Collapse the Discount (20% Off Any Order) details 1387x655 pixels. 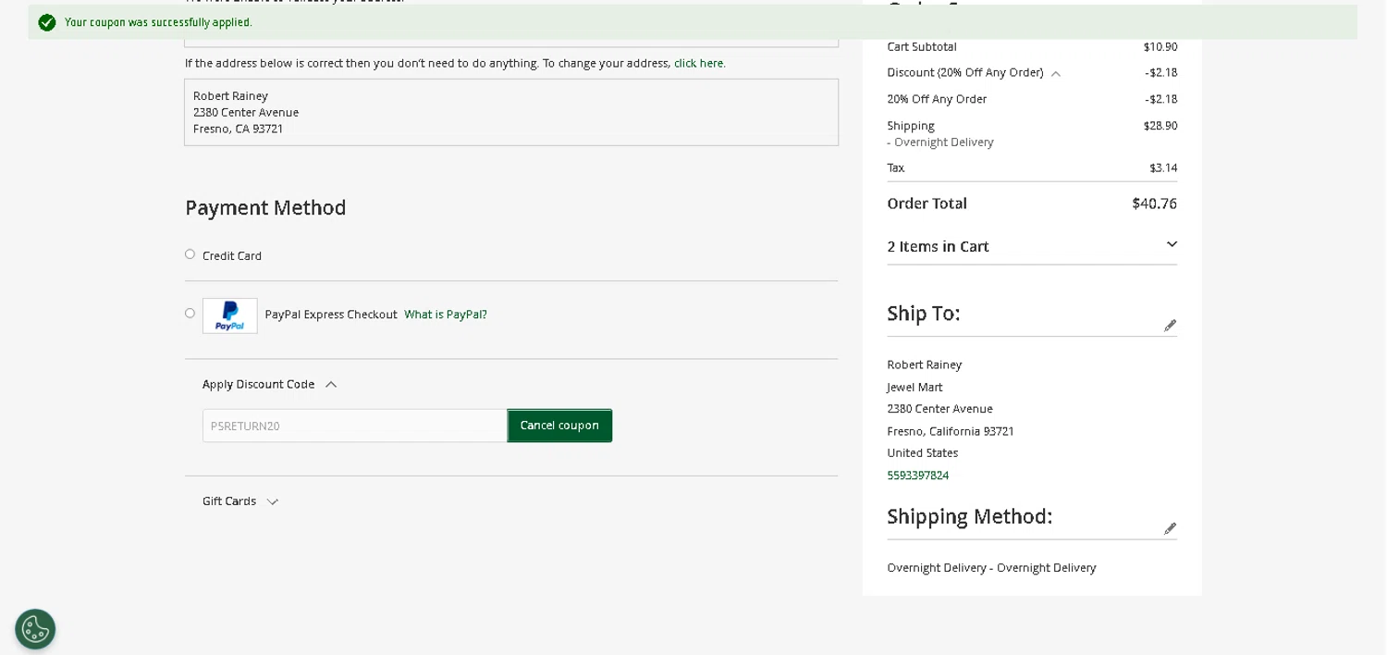pos(1055,73)
